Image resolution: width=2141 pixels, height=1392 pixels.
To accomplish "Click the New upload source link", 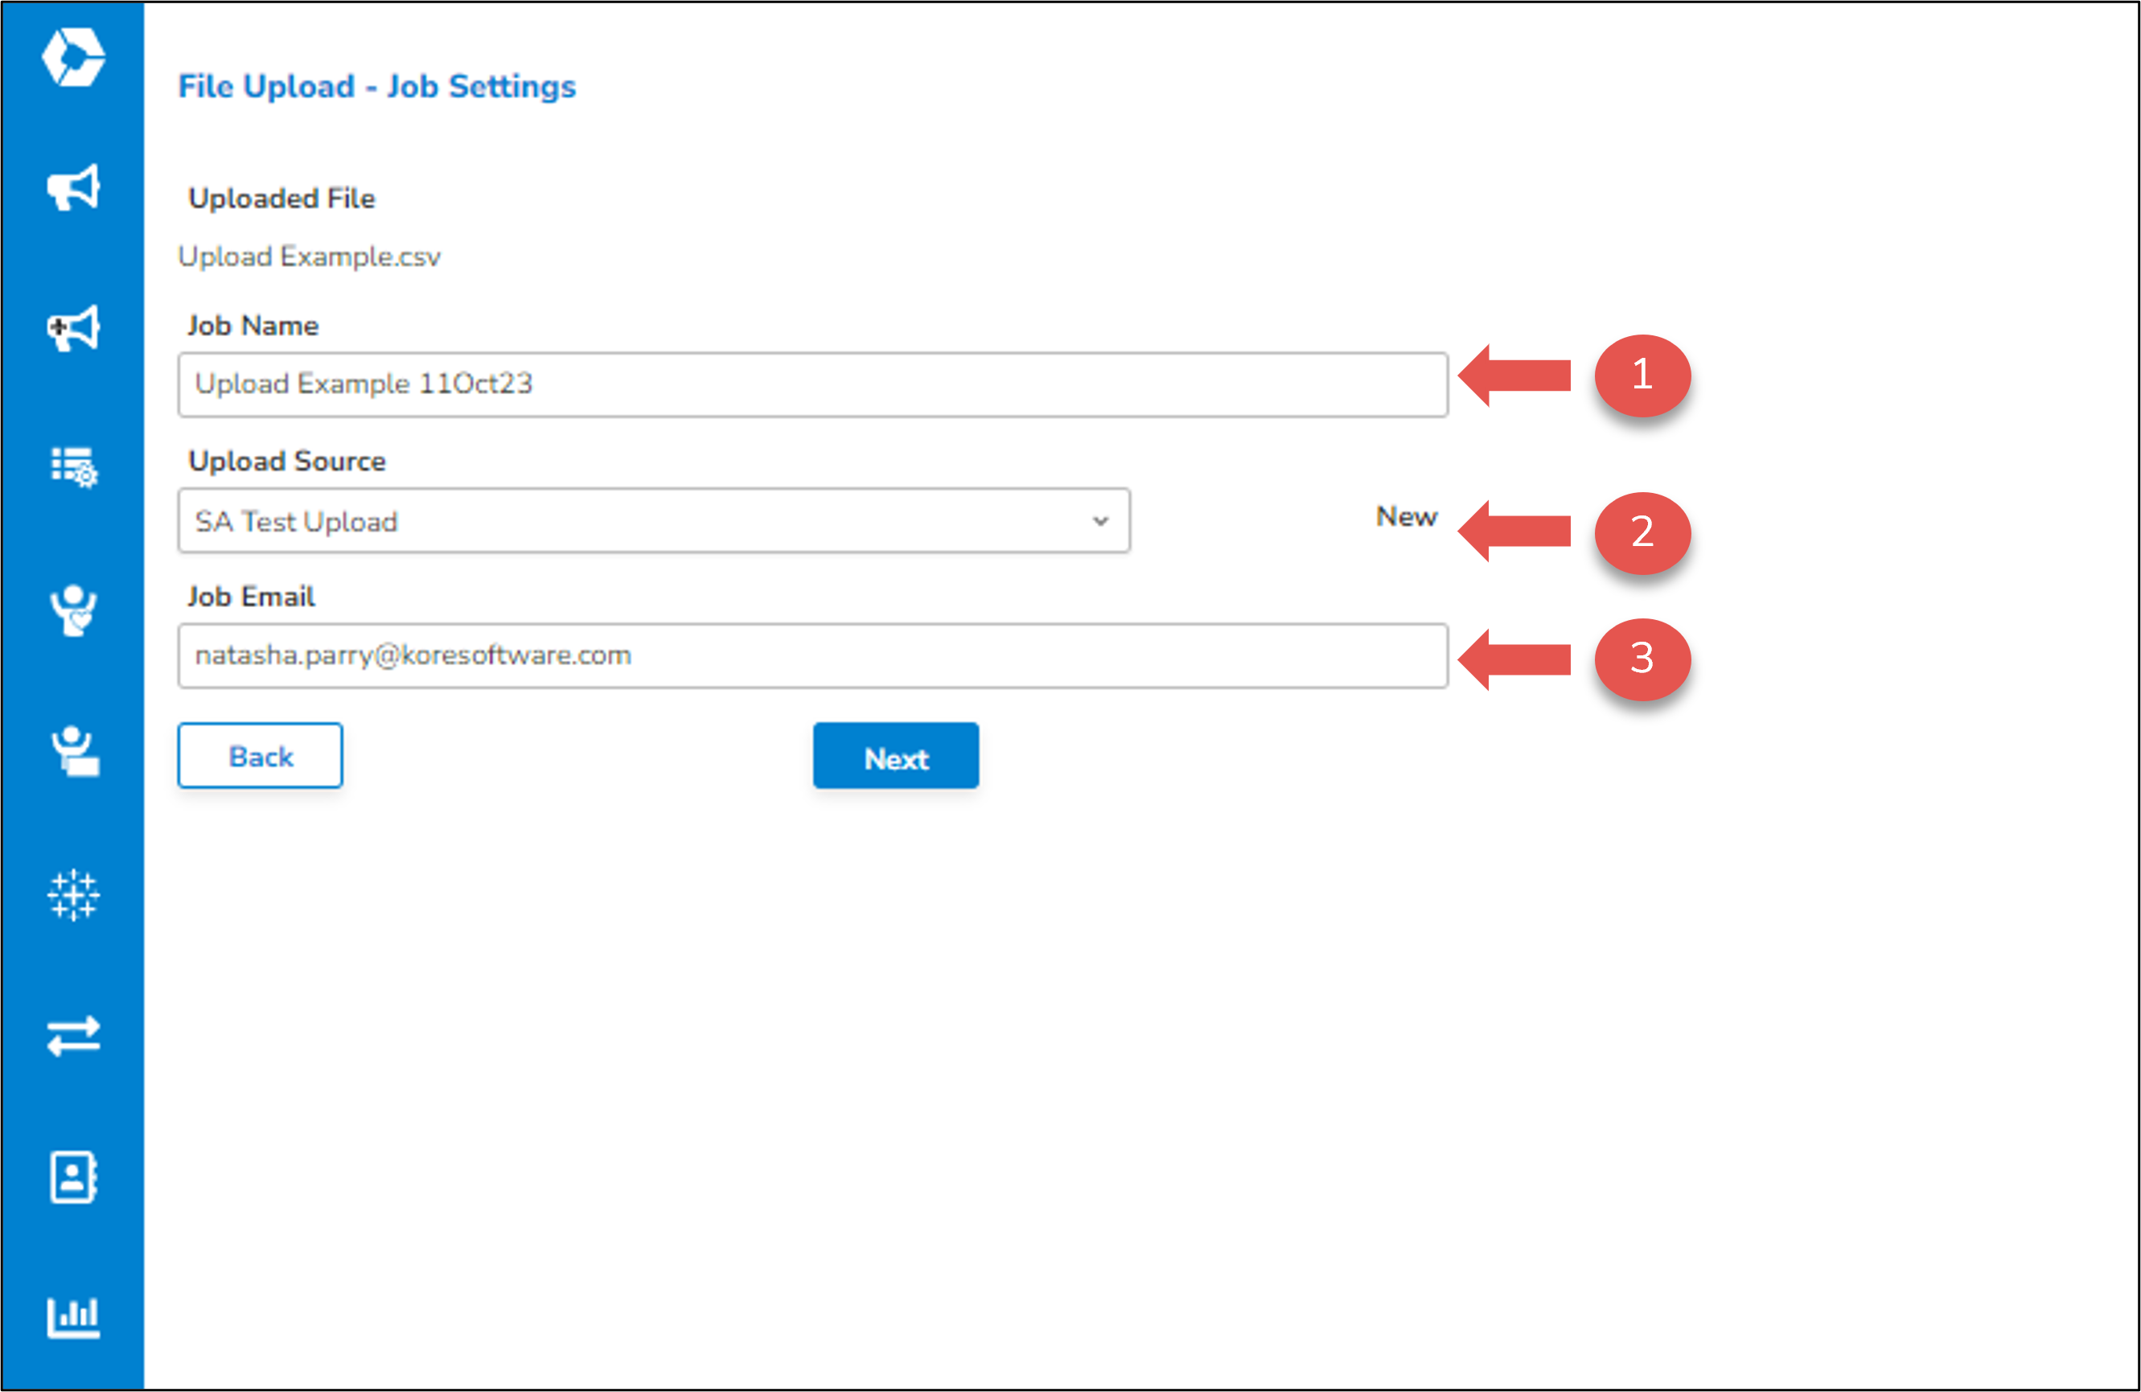I will 1406,517.
